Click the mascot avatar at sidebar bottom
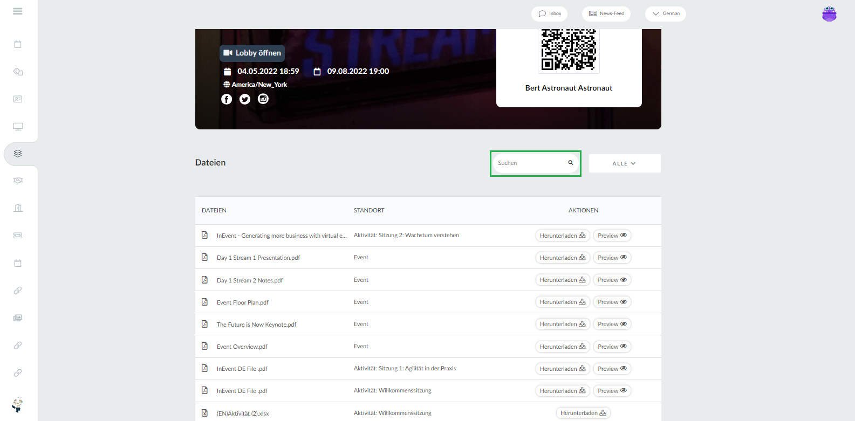Image resolution: width=855 pixels, height=421 pixels. (x=18, y=405)
